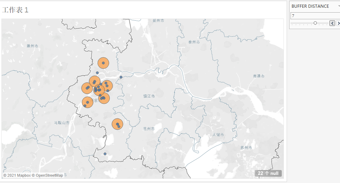This screenshot has width=340, height=183.
Task: Click the buffer distance value field showing 7
Action: [x=315, y=16]
